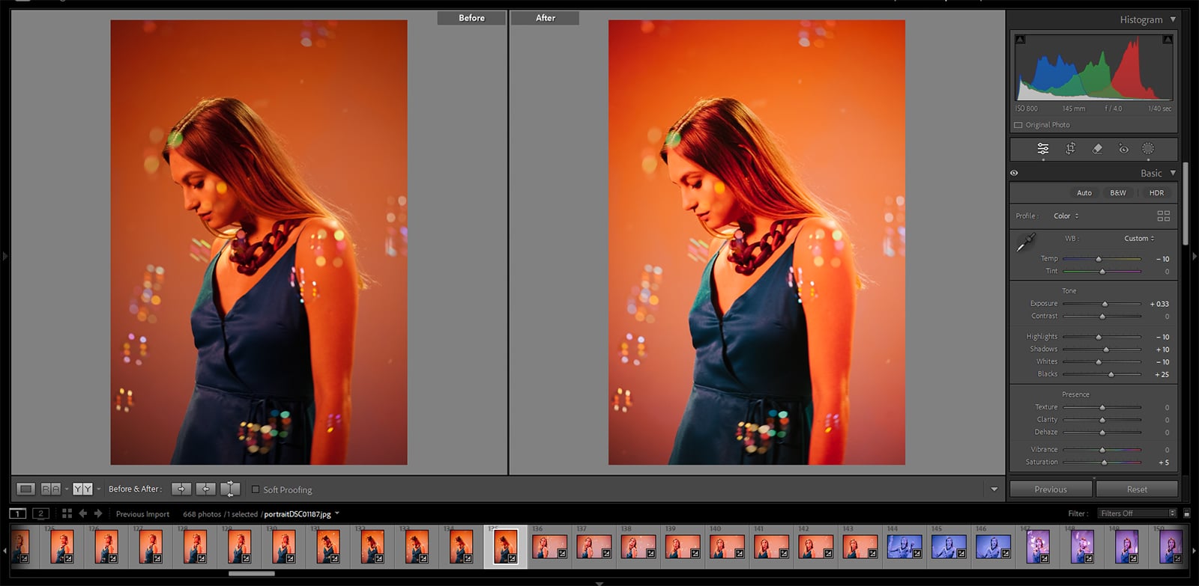Click the Reset button
Screen dimensions: 1199x586
1136,489
